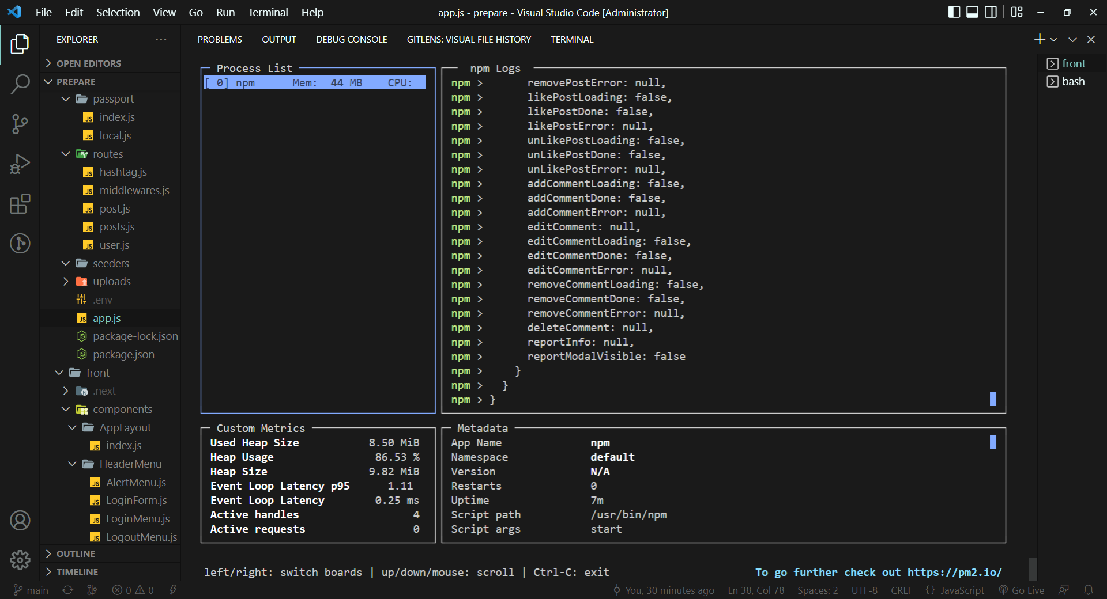Open the File menu
The height and width of the screenshot is (599, 1107).
(x=44, y=12)
